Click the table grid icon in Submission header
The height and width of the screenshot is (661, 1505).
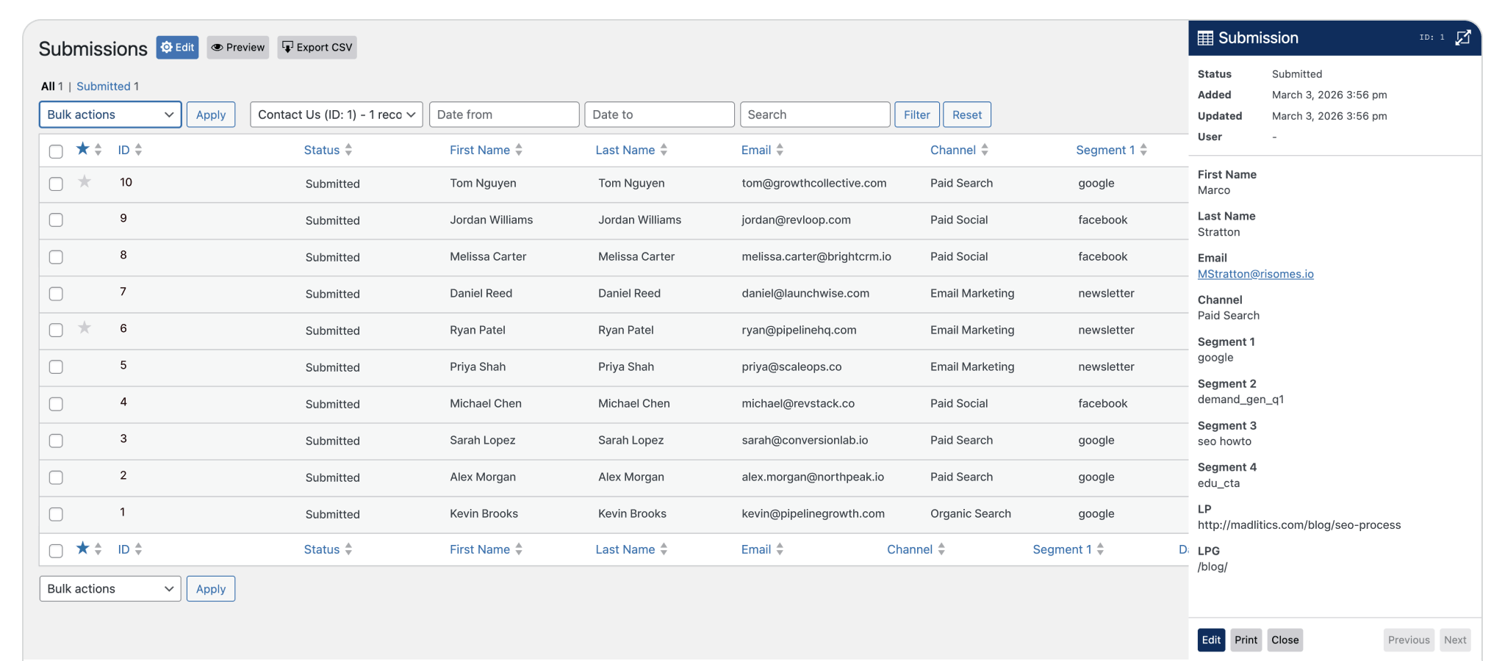[1205, 38]
